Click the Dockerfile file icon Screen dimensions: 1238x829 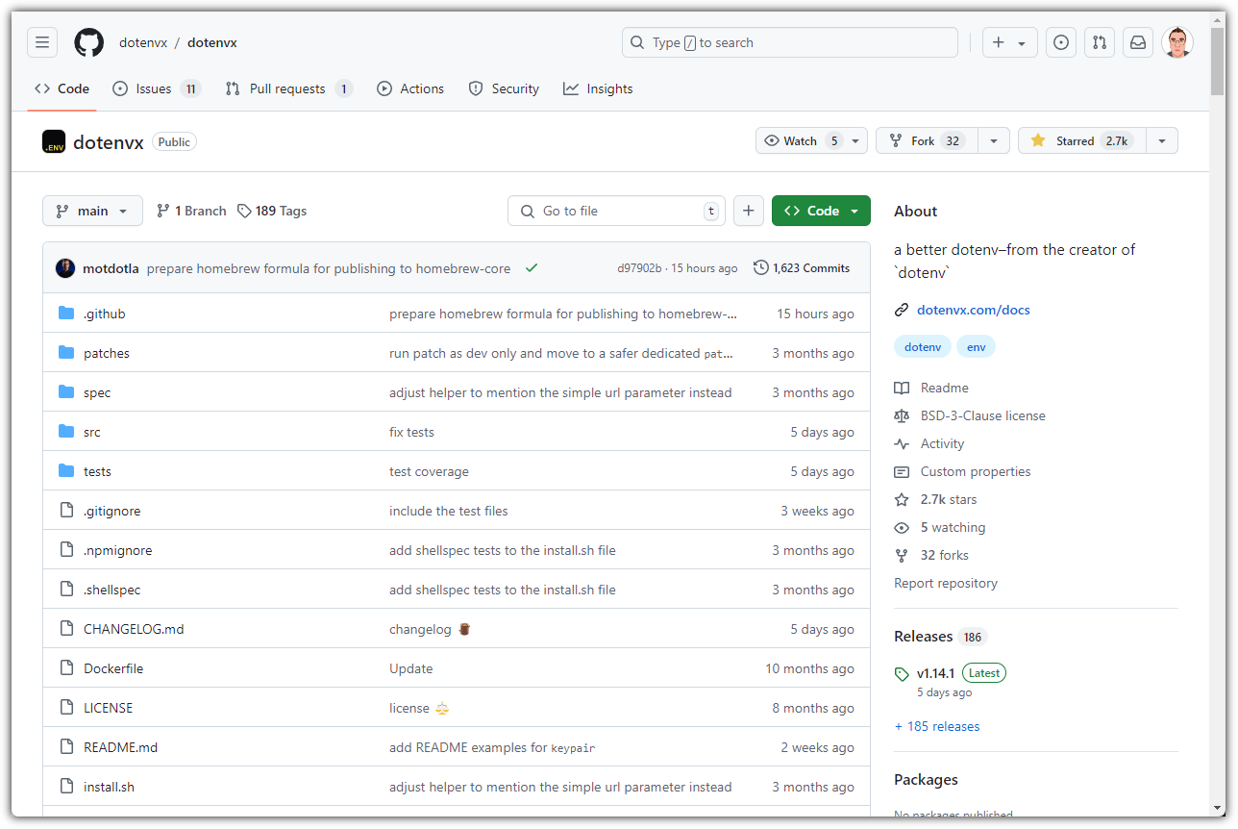pos(66,668)
